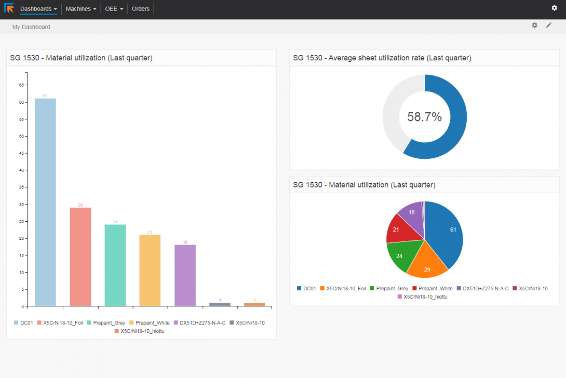The width and height of the screenshot is (566, 378).
Task: Toggle X5CrNi18-10 in the bar chart legend
Action: [251, 322]
